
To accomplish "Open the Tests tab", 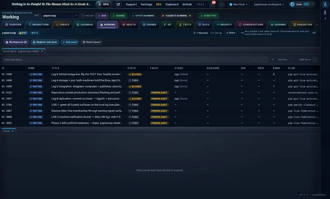I will [185, 25].
